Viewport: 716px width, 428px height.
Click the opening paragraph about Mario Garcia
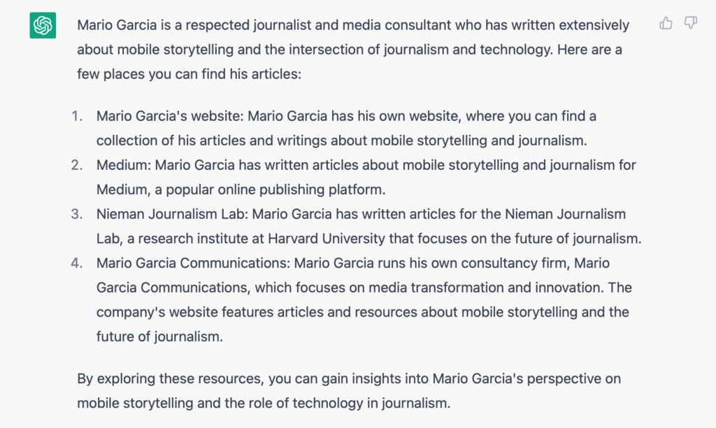353,50
